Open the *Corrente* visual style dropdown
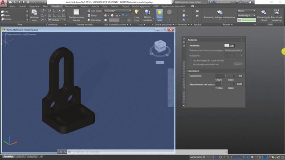The height and width of the screenshot is (160, 285). [118, 11]
